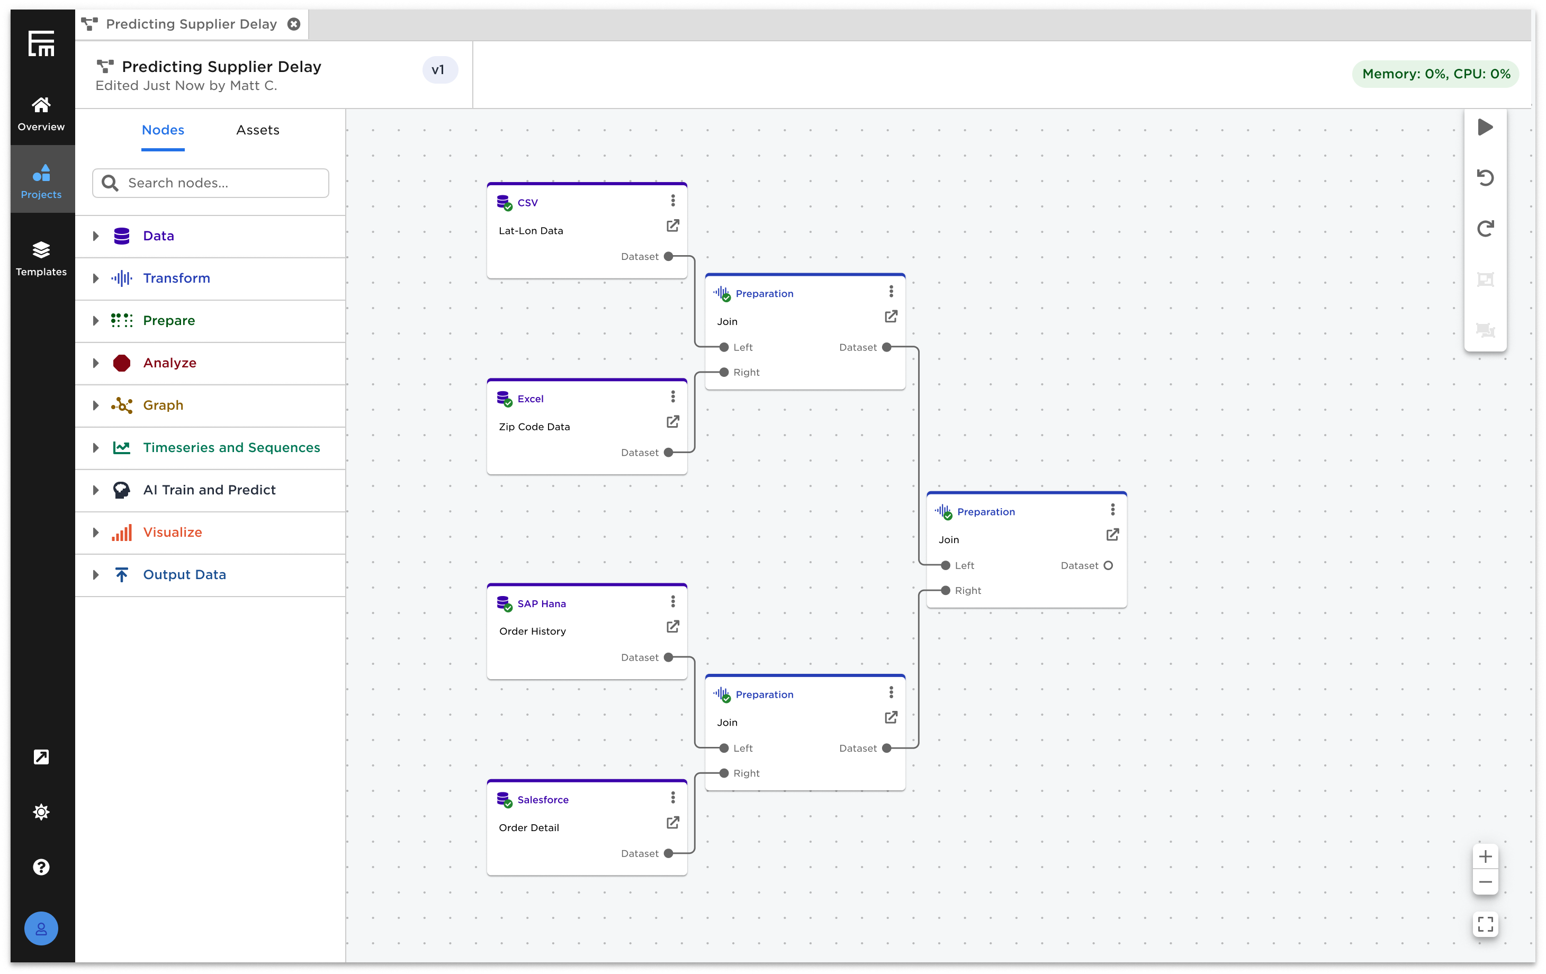Image resolution: width=1546 pixels, height=974 pixels.
Task: Open three-dot menu on the Excel node
Action: click(672, 397)
